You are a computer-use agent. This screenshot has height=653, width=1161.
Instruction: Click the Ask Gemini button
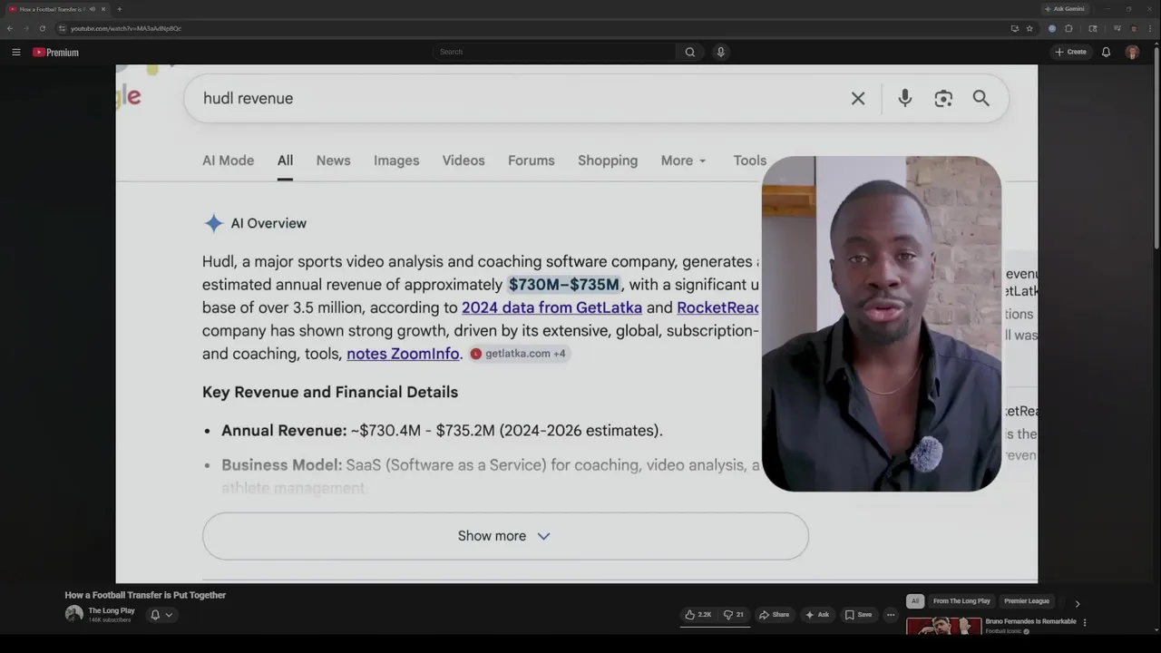tap(1065, 9)
